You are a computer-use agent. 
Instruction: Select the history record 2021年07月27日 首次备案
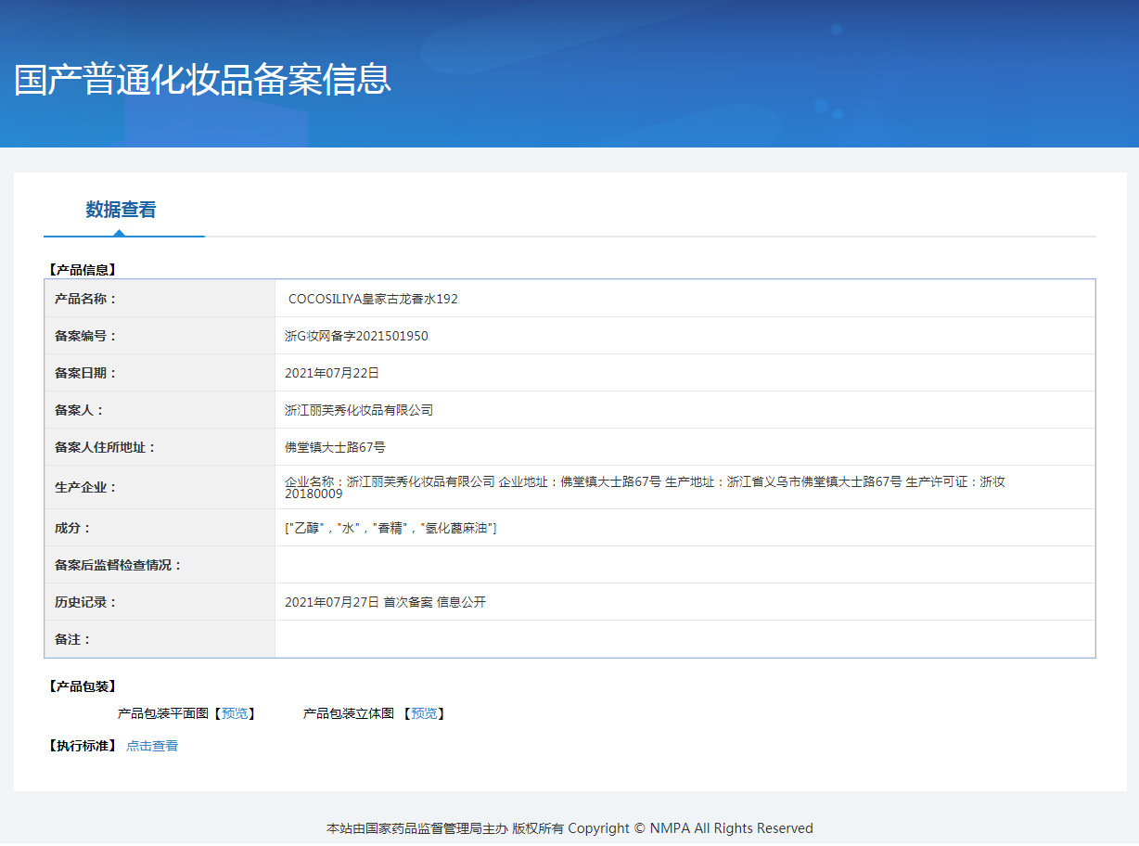(385, 602)
